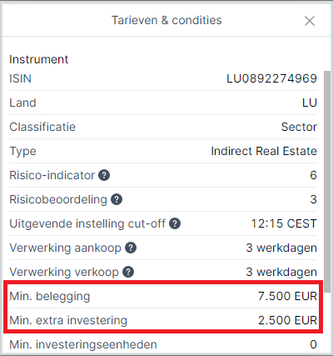Show help for Risicobeoordeling
333x356 pixels.
[x=117, y=199]
